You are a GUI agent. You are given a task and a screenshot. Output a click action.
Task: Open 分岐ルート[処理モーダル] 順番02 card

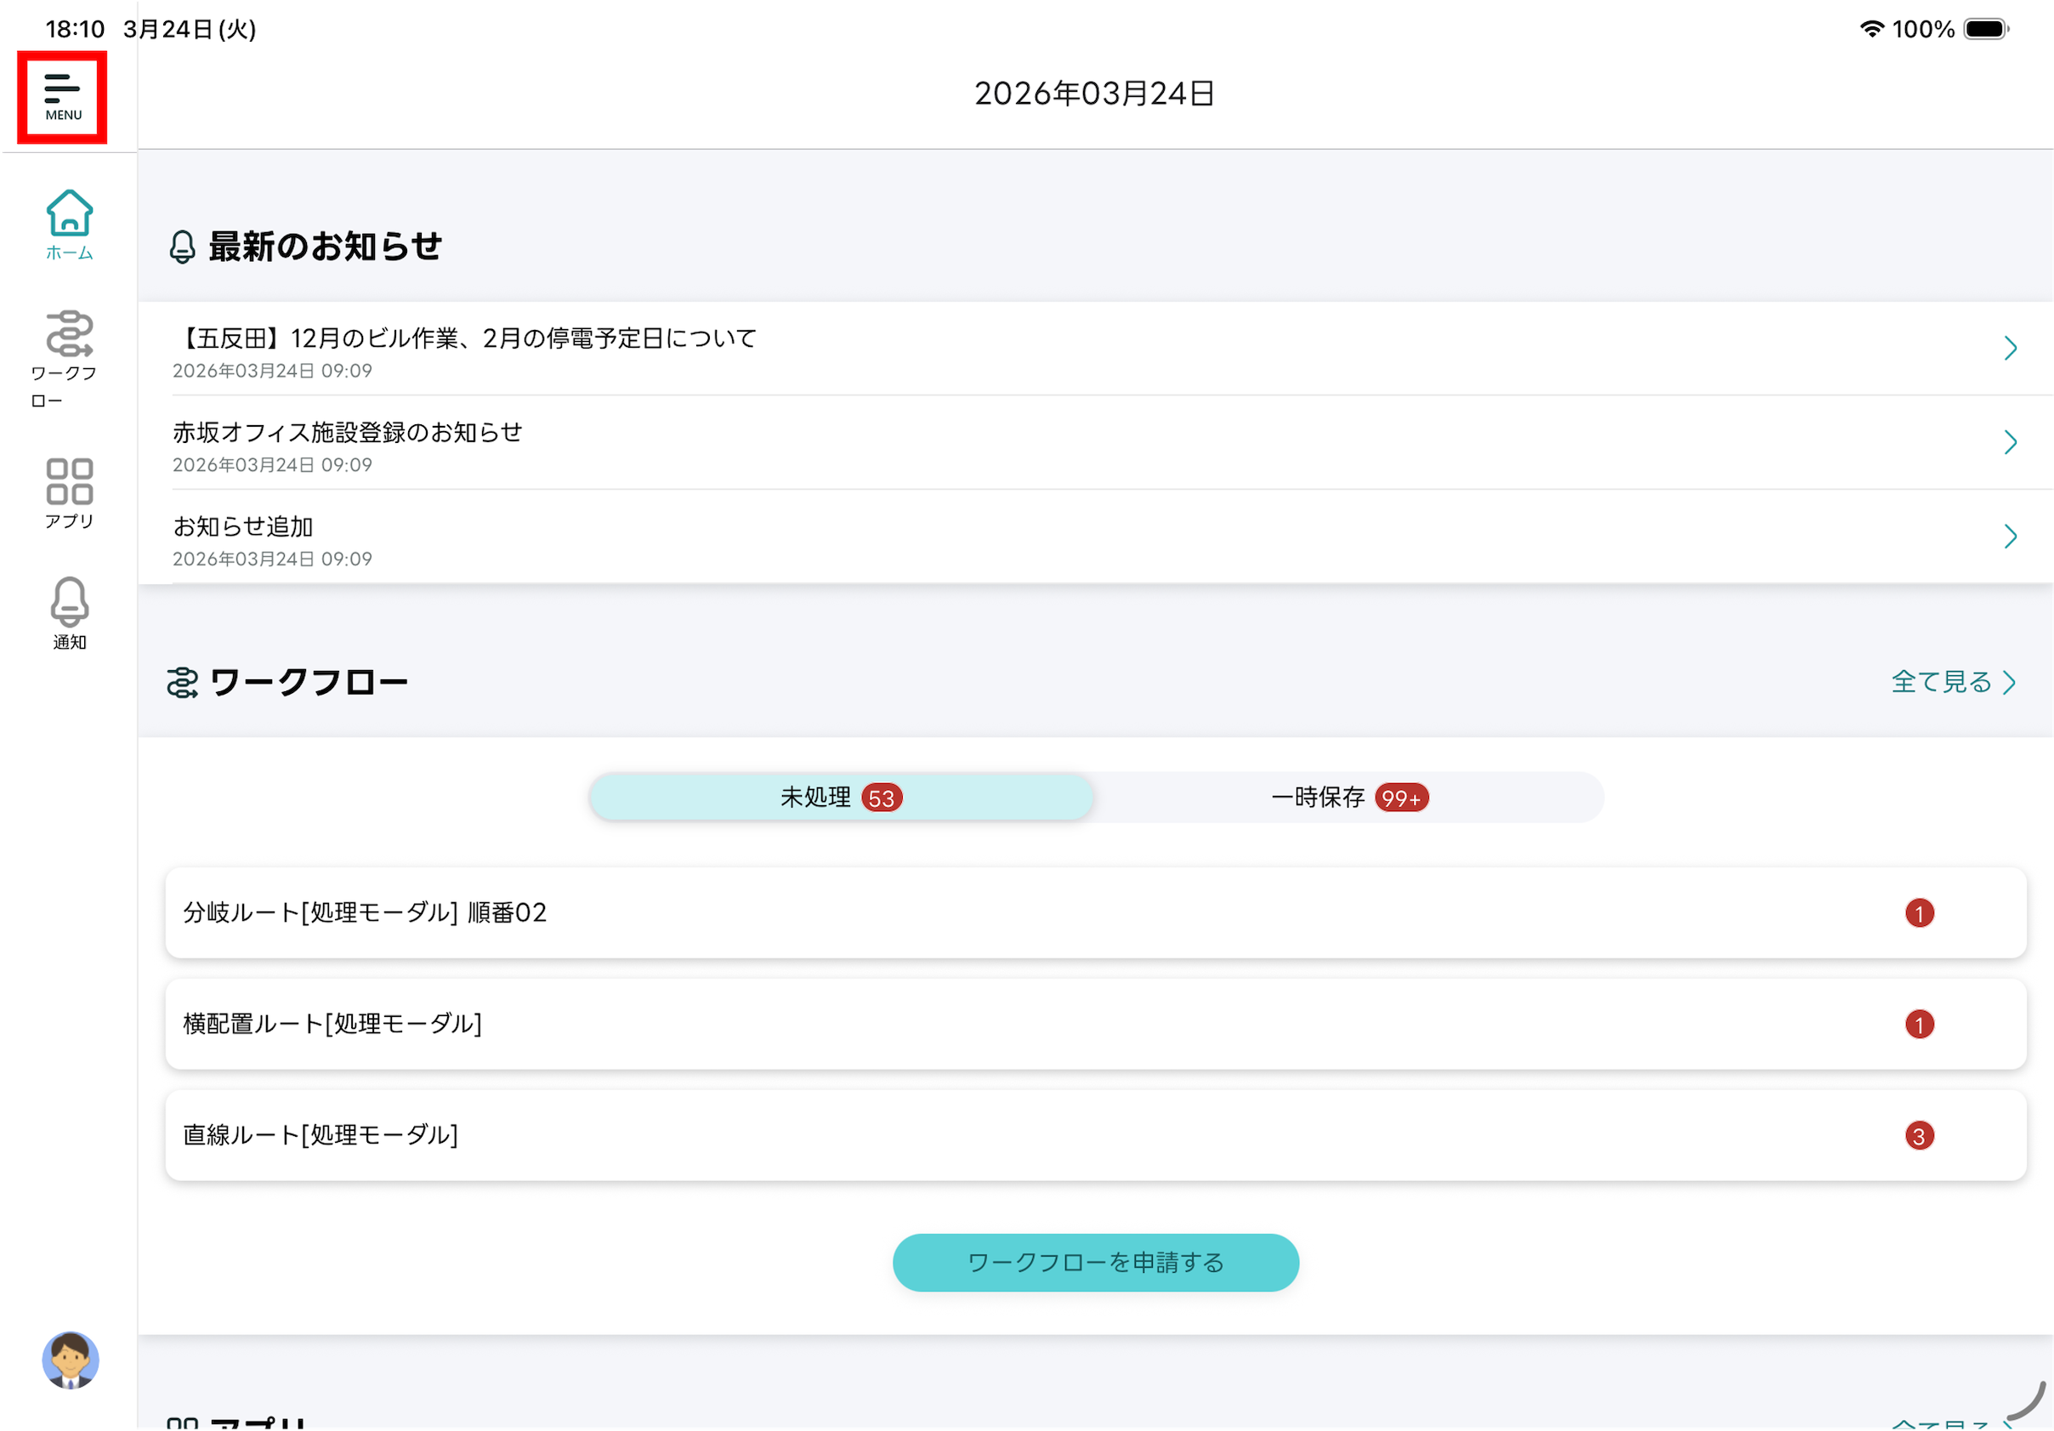click(x=1096, y=913)
